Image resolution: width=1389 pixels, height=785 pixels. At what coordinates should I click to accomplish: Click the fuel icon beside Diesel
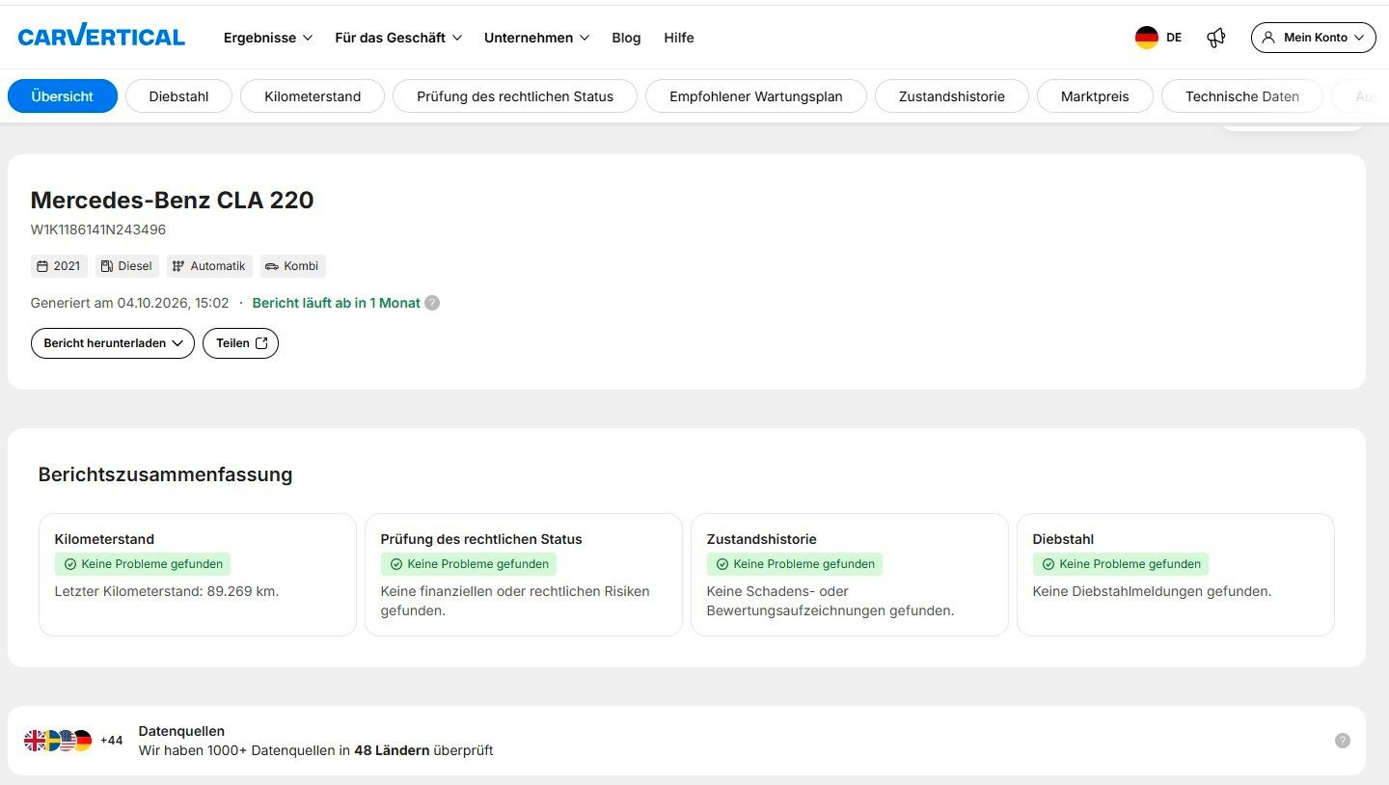(107, 266)
